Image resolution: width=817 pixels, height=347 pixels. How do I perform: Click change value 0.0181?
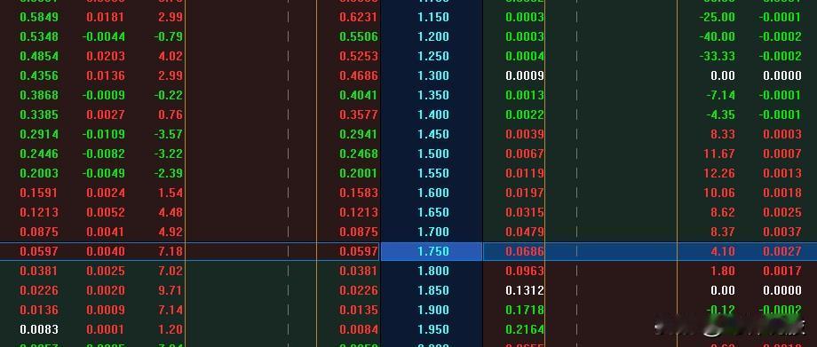pos(106,17)
